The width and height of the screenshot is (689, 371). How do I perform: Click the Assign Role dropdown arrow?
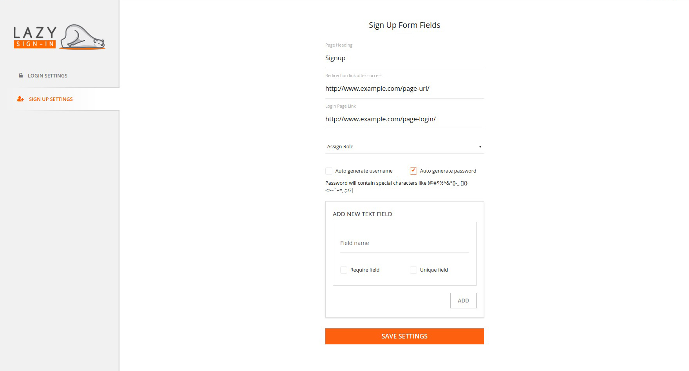[x=480, y=146]
